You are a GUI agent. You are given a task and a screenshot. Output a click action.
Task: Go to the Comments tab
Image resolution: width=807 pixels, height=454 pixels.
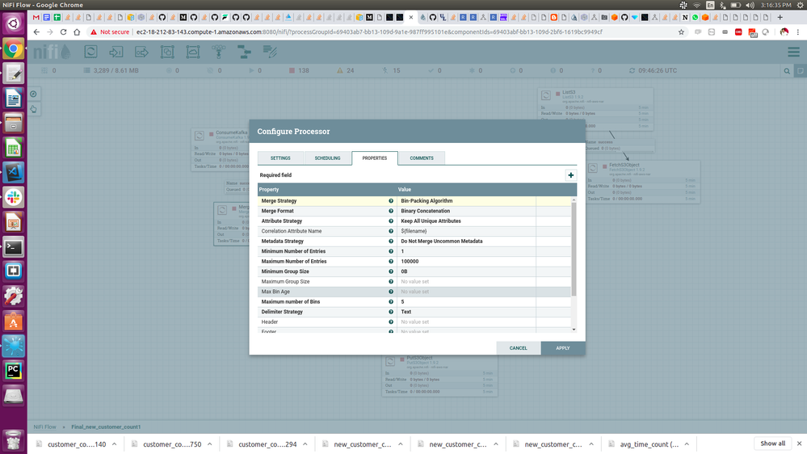pos(421,158)
